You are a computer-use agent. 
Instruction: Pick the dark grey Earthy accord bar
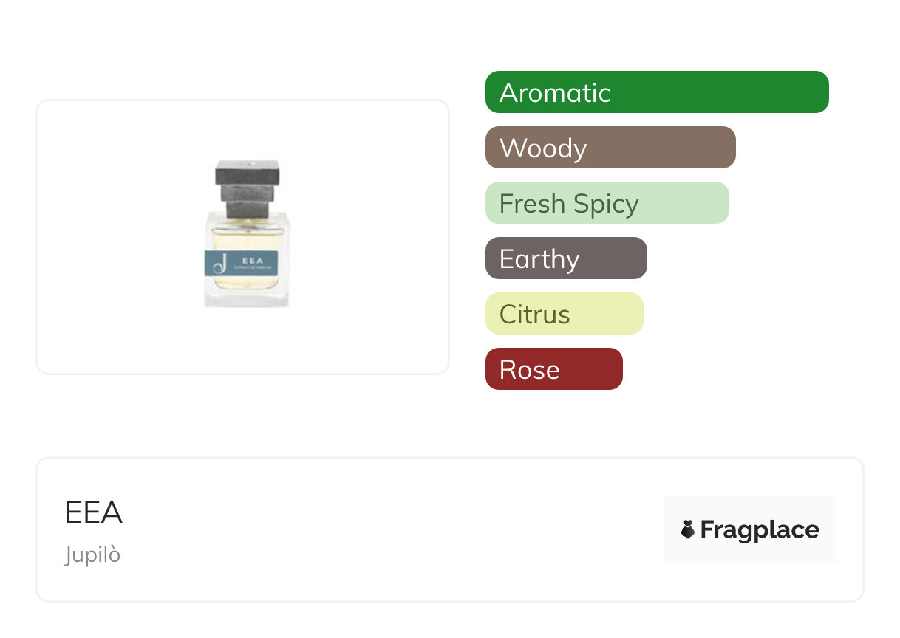pyautogui.click(x=565, y=258)
